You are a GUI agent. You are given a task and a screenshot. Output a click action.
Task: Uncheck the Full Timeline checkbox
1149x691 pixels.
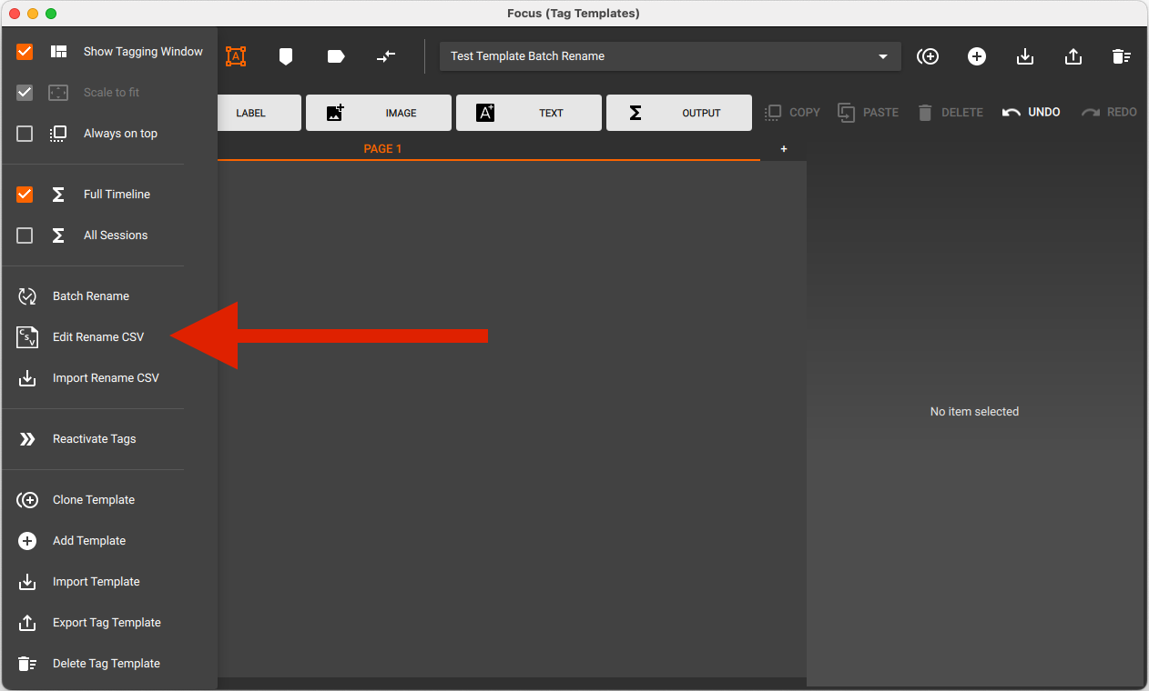coord(25,195)
